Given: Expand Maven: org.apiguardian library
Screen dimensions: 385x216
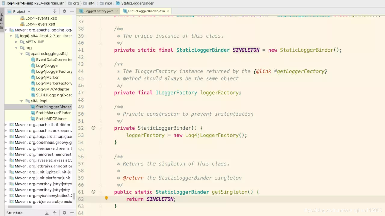Looking at the screenshot, I should 6,136.
